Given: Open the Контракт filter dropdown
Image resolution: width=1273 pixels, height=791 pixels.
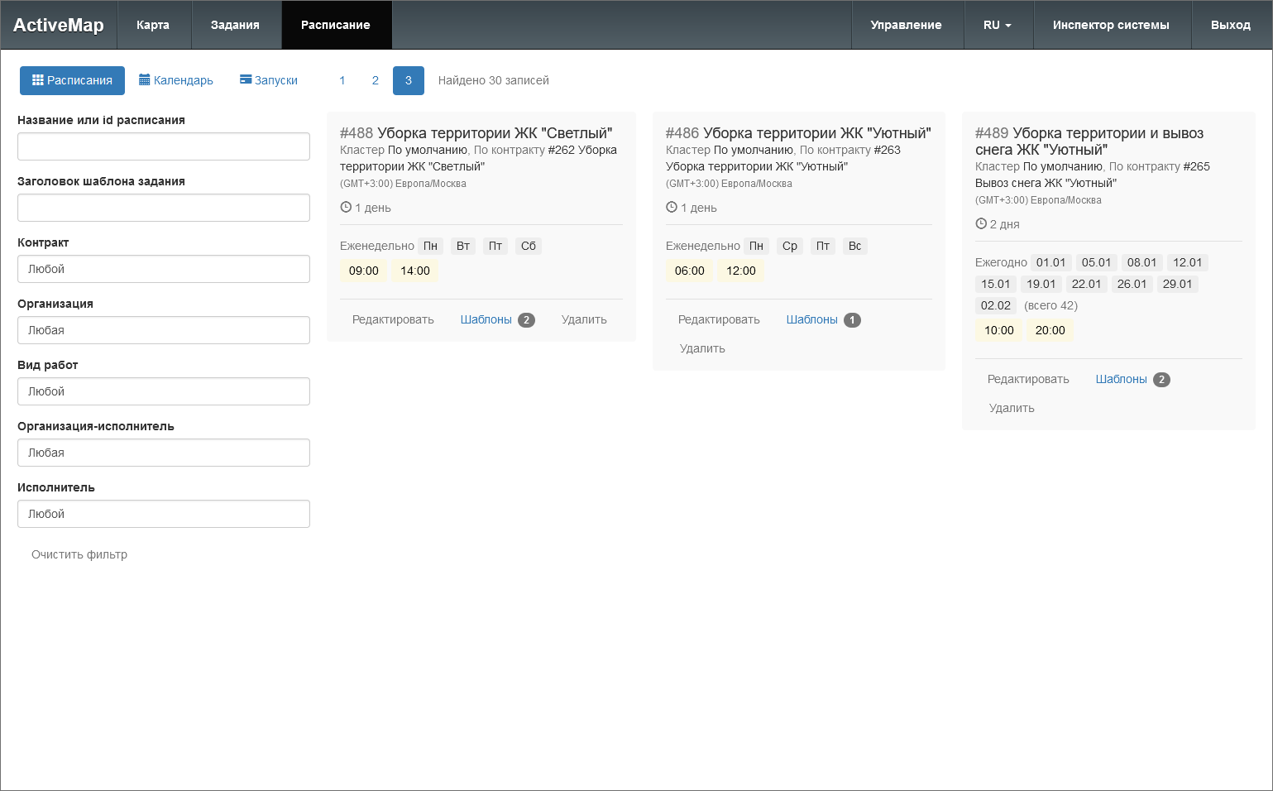Looking at the screenshot, I should [164, 269].
